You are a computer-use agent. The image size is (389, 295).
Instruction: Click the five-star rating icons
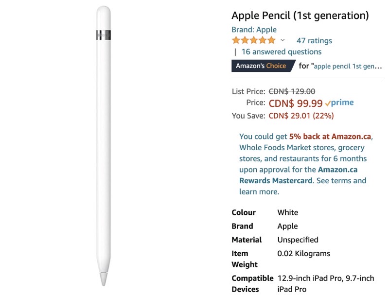tap(253, 40)
